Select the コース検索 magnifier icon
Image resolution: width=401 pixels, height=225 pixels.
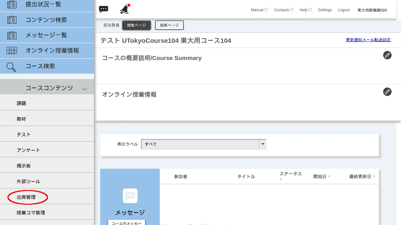pos(13,66)
